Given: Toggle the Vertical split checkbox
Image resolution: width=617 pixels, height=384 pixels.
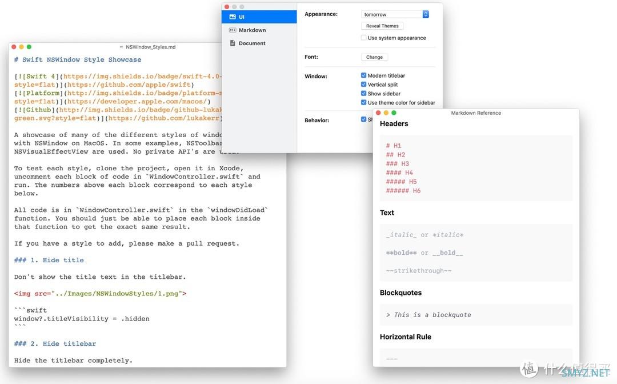Looking at the screenshot, I should [363, 84].
